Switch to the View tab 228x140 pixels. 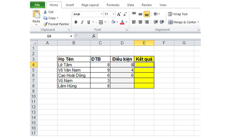coord(163,5)
